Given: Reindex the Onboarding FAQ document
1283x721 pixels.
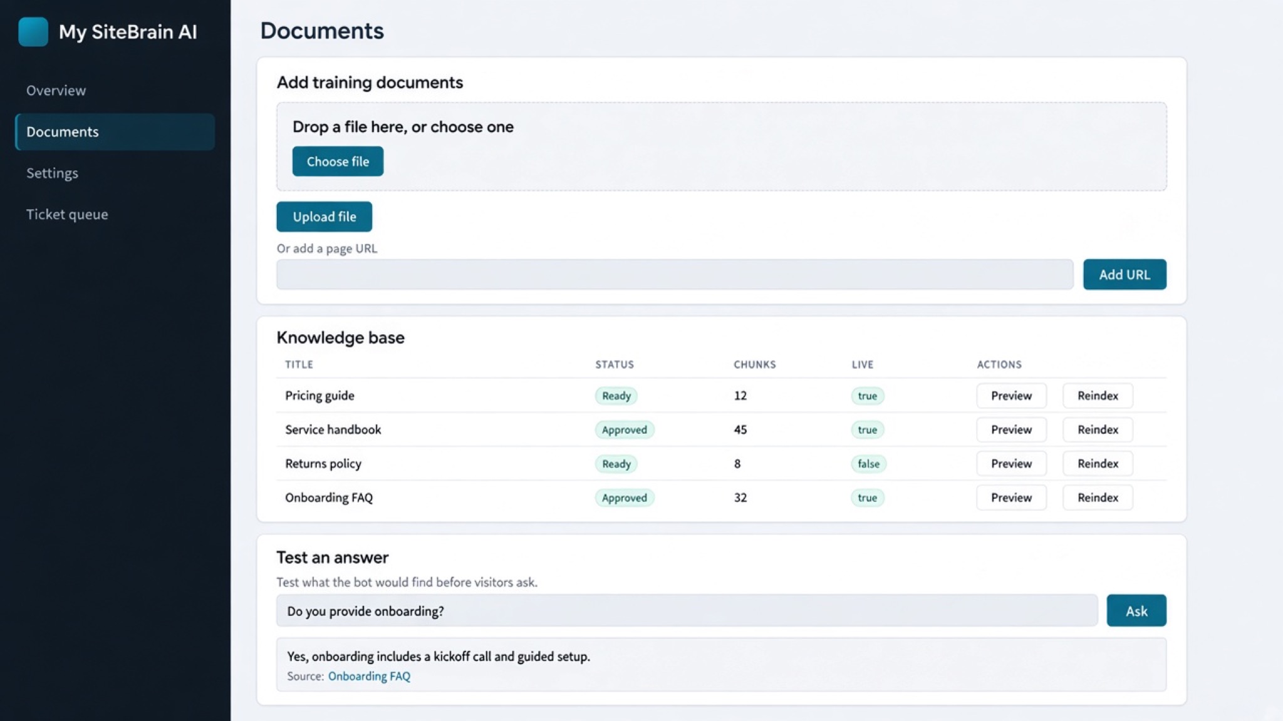Looking at the screenshot, I should click(1098, 498).
